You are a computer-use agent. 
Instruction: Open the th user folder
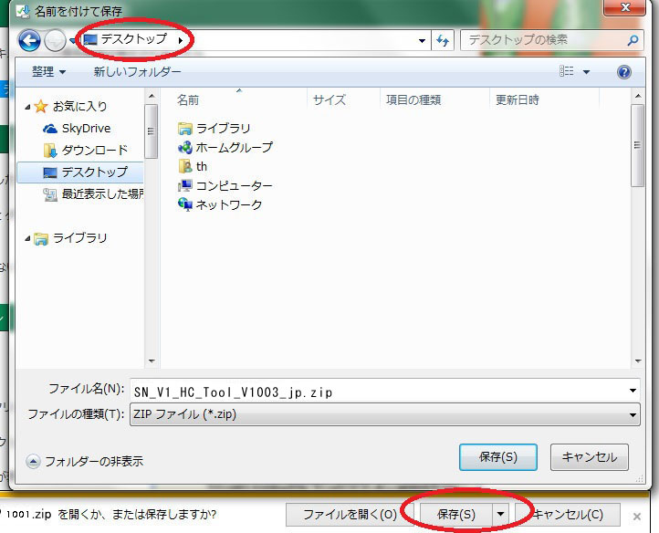pos(201,166)
